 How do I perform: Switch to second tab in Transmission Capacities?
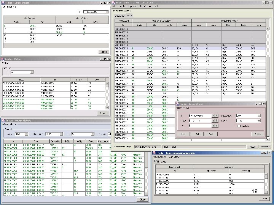(163, 161)
